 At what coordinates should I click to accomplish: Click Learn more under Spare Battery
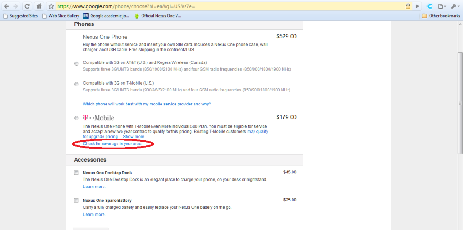[94, 214]
